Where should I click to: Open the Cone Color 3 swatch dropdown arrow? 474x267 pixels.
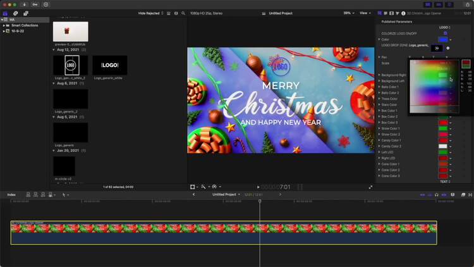pyautogui.click(x=451, y=176)
